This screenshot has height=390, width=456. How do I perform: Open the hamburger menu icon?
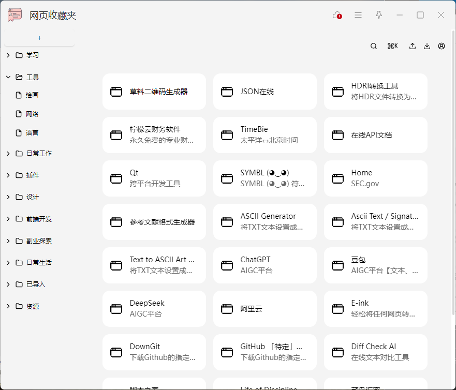358,15
